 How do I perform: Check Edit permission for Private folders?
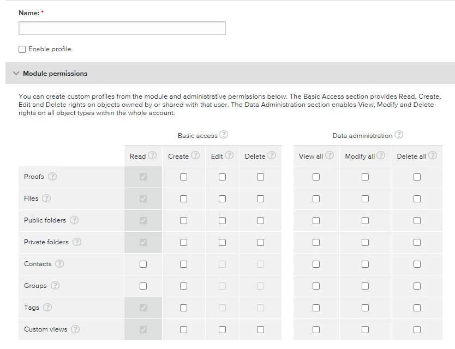222,242
